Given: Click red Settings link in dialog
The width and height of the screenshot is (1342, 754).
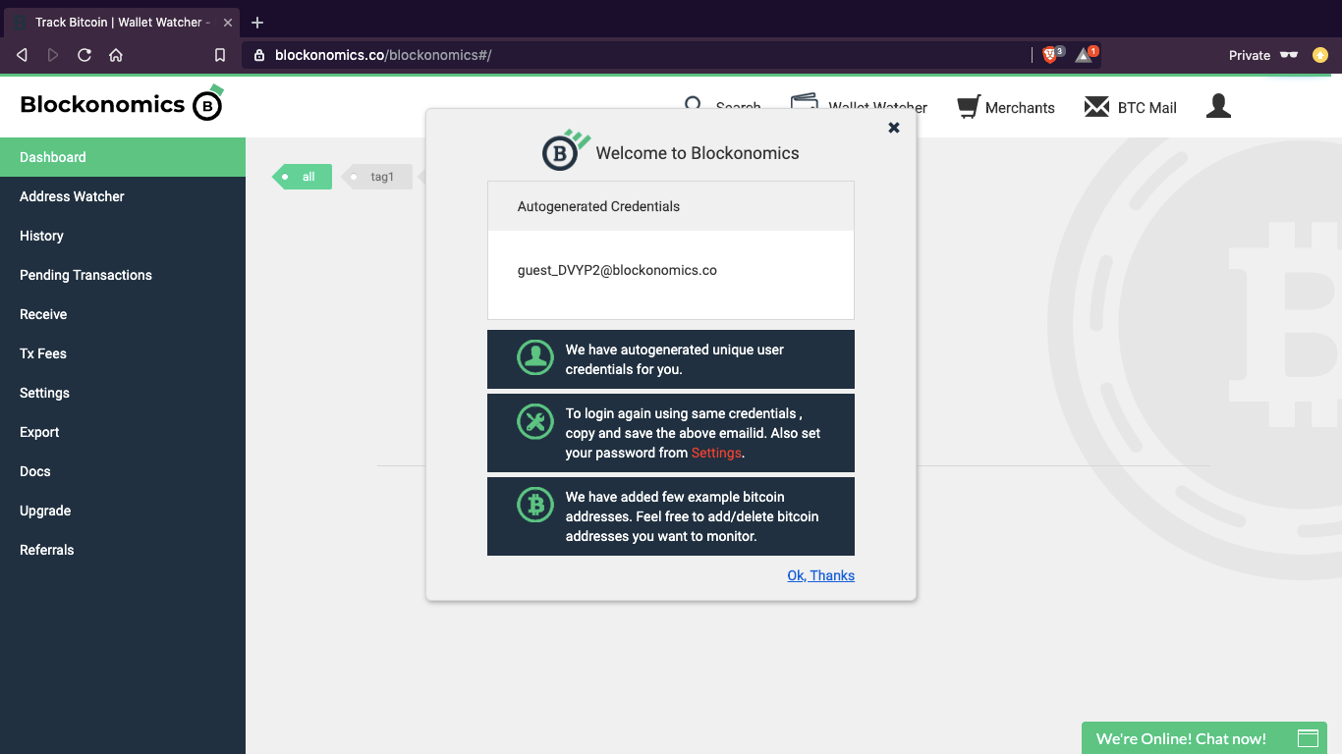Looking at the screenshot, I should 716,453.
